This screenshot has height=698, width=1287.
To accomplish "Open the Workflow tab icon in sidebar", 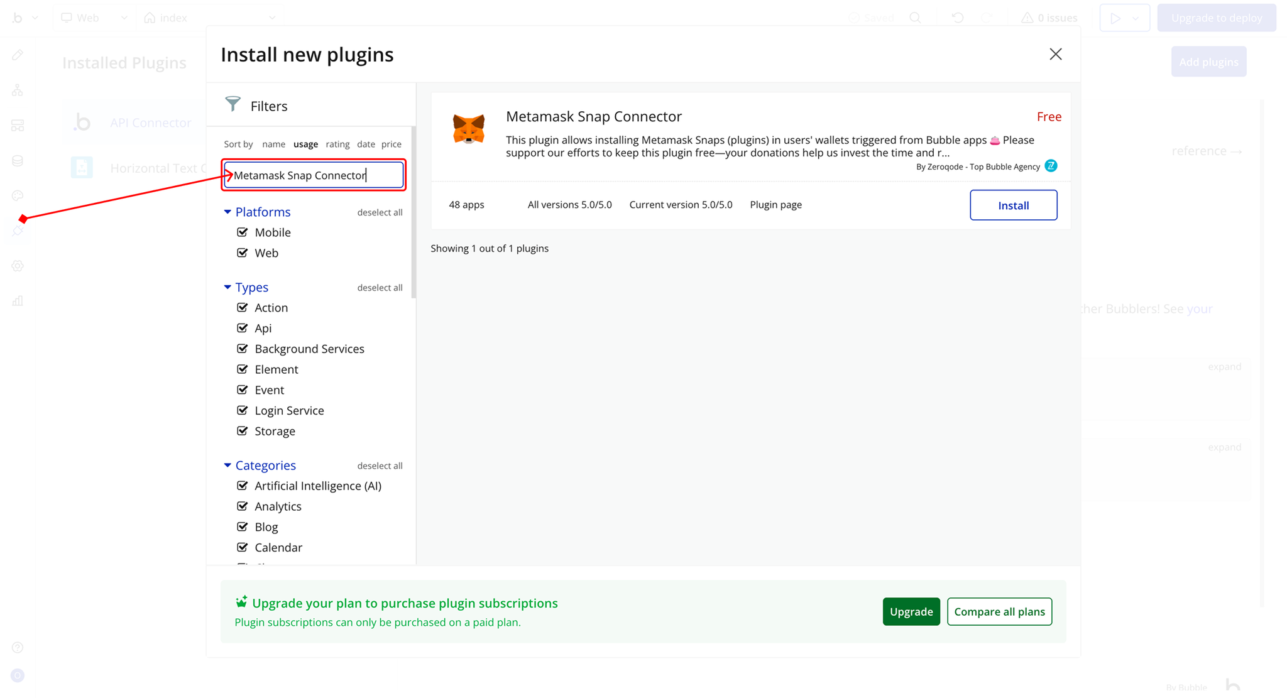I will [x=18, y=90].
